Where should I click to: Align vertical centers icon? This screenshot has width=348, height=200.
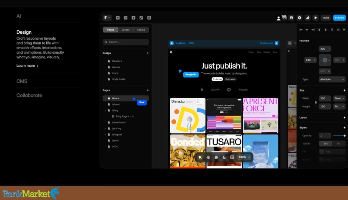tap(325, 30)
